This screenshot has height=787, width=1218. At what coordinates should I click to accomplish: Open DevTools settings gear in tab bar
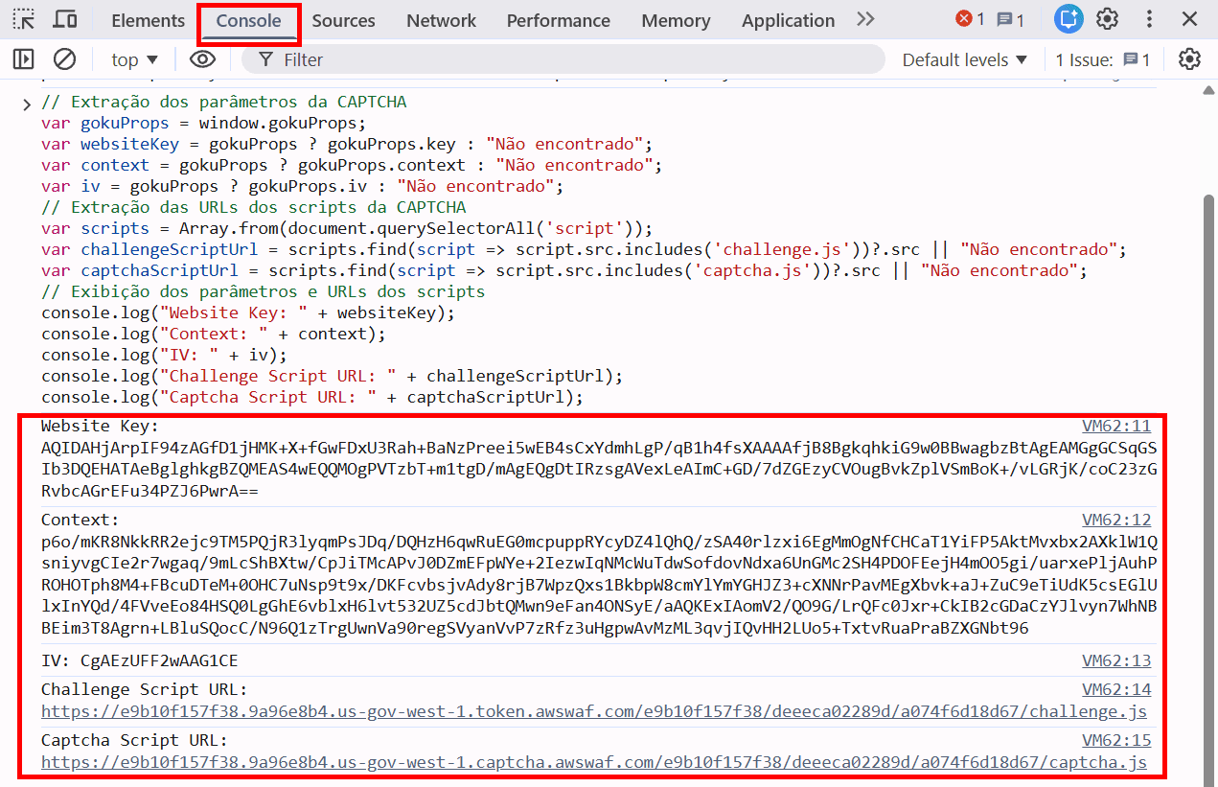point(1108,19)
